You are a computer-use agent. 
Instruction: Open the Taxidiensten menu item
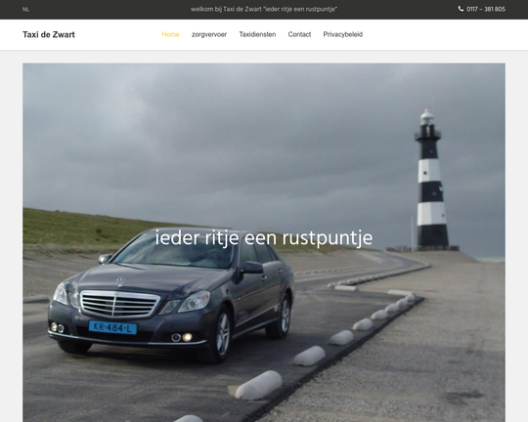[x=257, y=34]
